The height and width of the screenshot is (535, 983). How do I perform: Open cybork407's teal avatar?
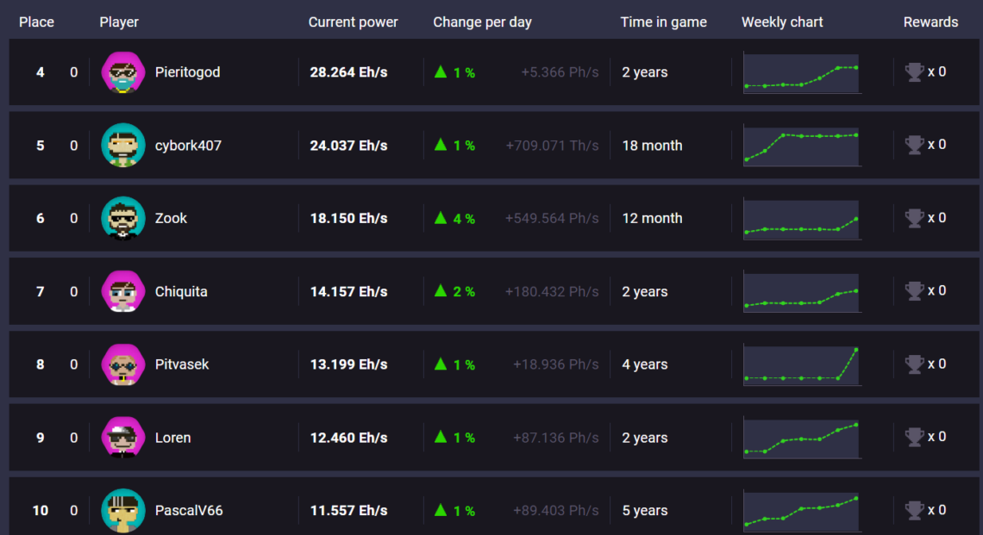coord(122,146)
